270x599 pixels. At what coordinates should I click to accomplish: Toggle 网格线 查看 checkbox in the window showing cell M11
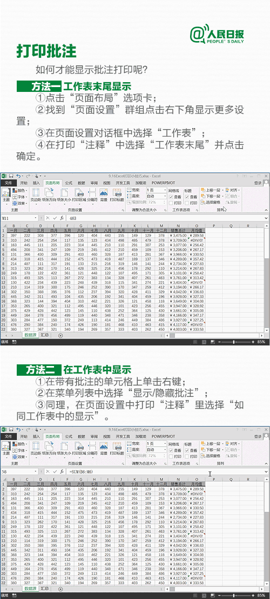tap(171, 197)
